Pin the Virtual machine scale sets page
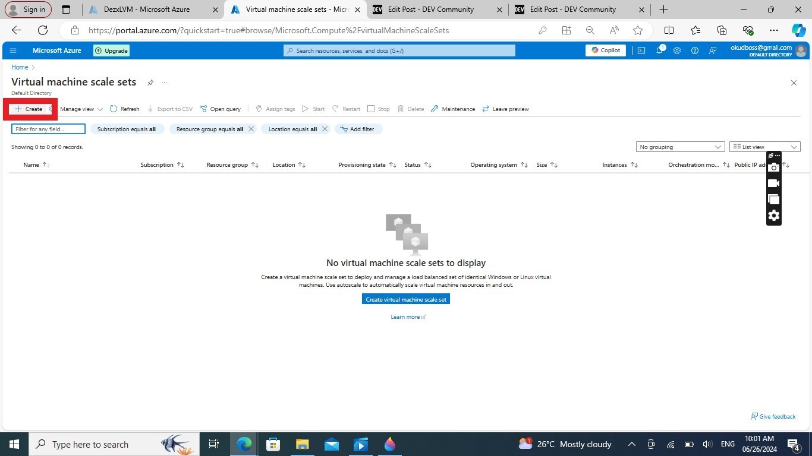 click(x=150, y=83)
